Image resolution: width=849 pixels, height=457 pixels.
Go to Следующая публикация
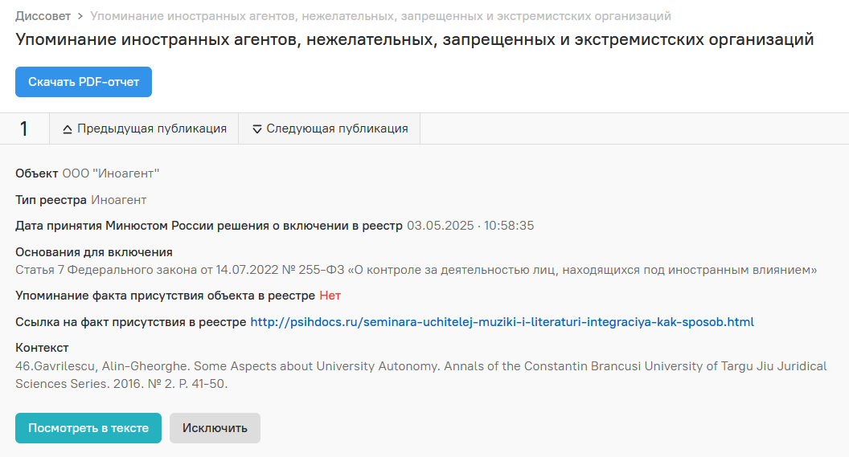pyautogui.click(x=330, y=129)
